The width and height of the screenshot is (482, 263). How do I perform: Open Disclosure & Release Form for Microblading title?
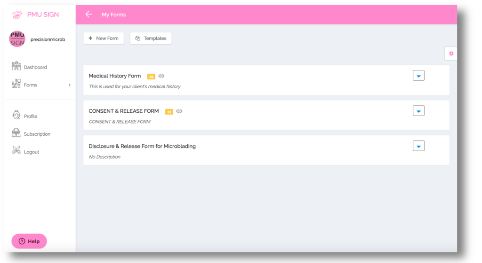(142, 146)
